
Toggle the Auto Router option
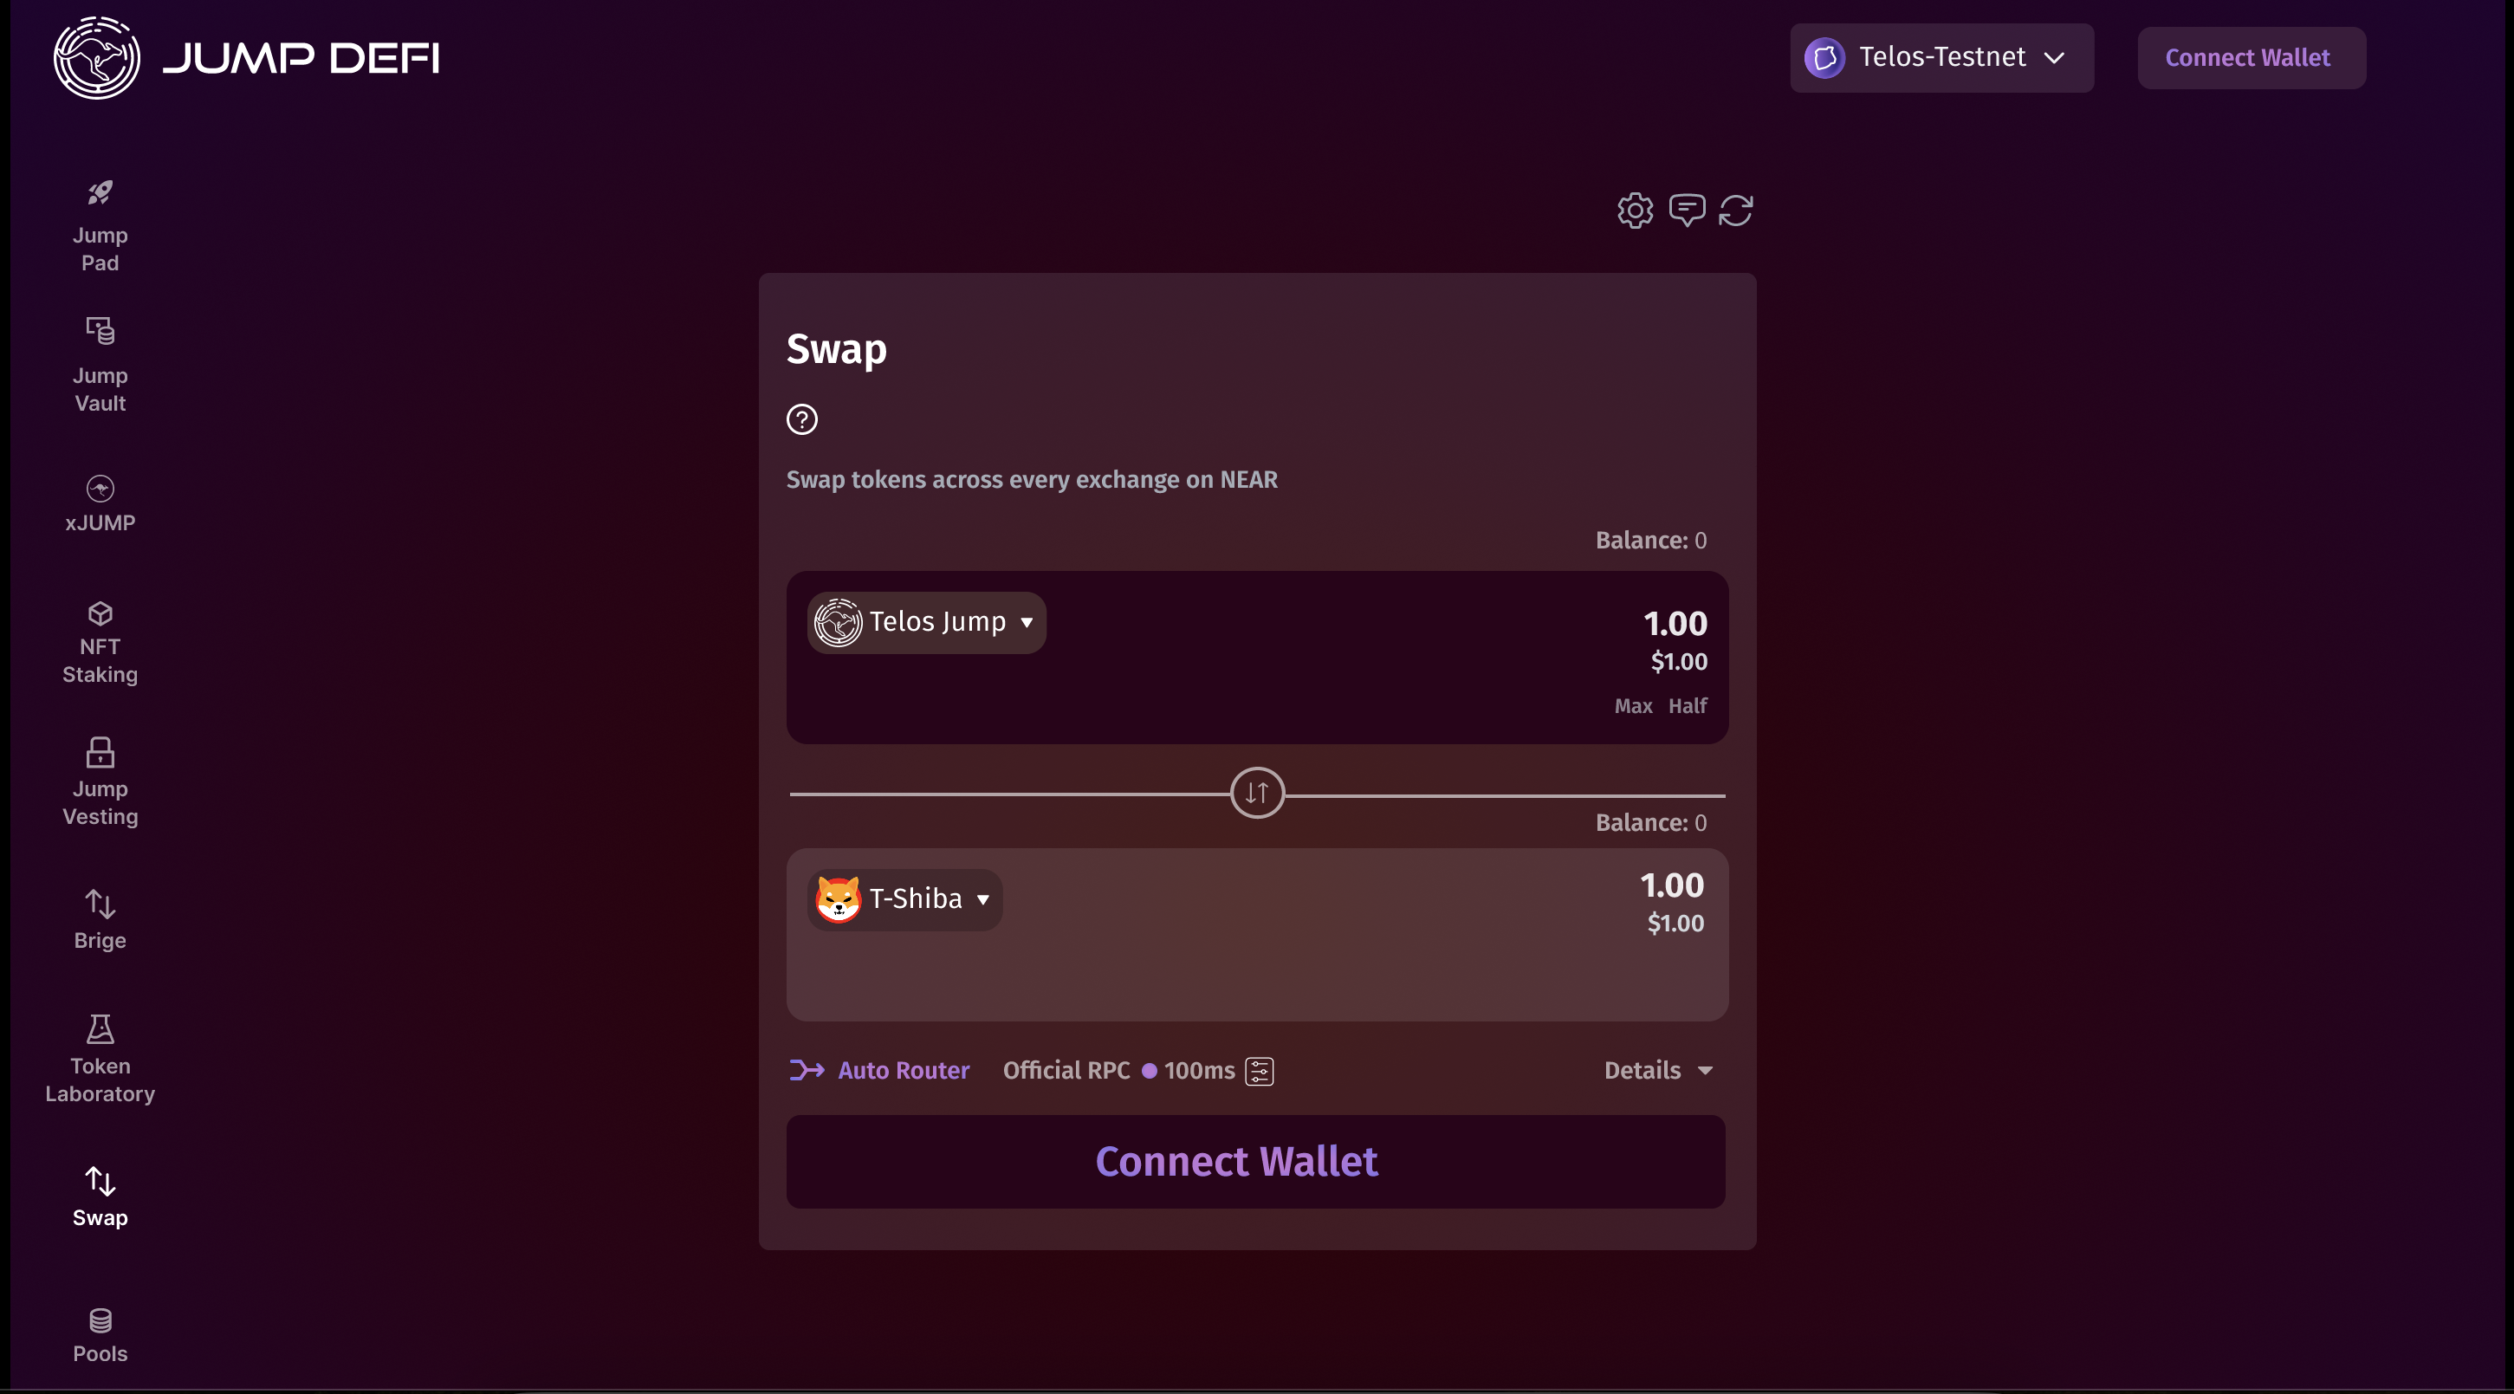coord(878,1070)
